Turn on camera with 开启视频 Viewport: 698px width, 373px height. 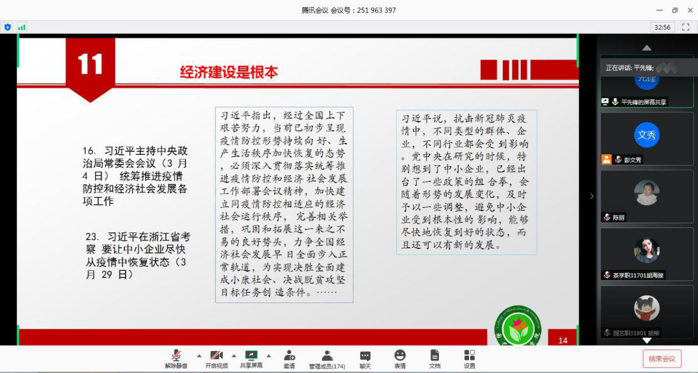pos(216,358)
